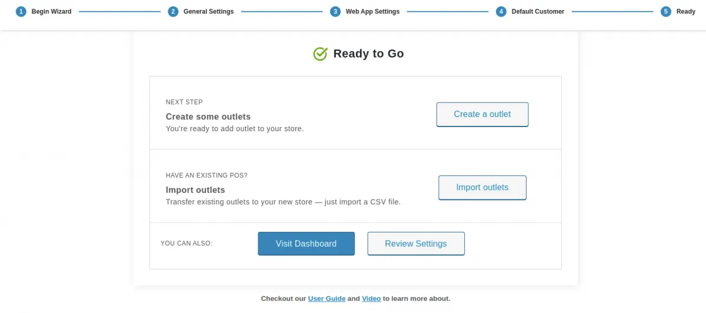Click the green checkmark Ready icon
Viewport: 706px width, 313px height.
tap(320, 54)
